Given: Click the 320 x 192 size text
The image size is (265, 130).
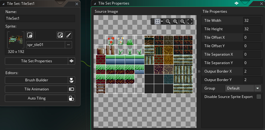Looking at the screenshot, I should 16,52.
